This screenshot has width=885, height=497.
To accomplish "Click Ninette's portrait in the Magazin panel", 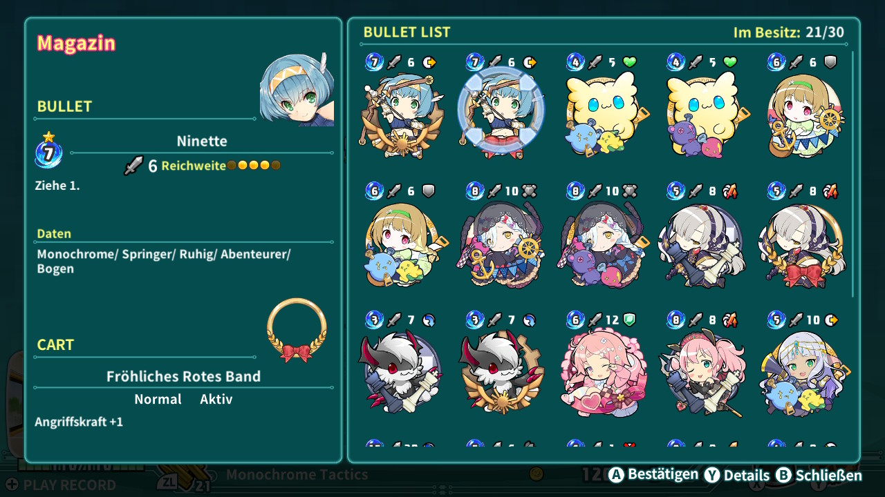I will pyautogui.click(x=297, y=90).
